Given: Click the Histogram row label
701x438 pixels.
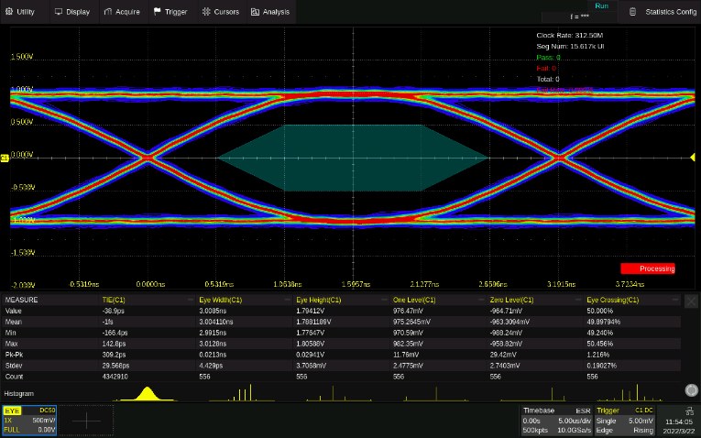Looking at the screenshot, I should coord(18,393).
